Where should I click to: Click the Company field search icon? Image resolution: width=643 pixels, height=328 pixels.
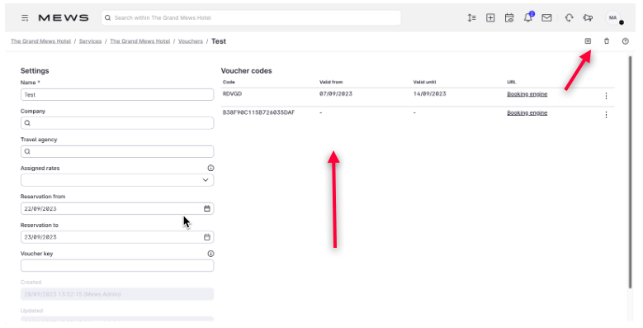(x=27, y=123)
